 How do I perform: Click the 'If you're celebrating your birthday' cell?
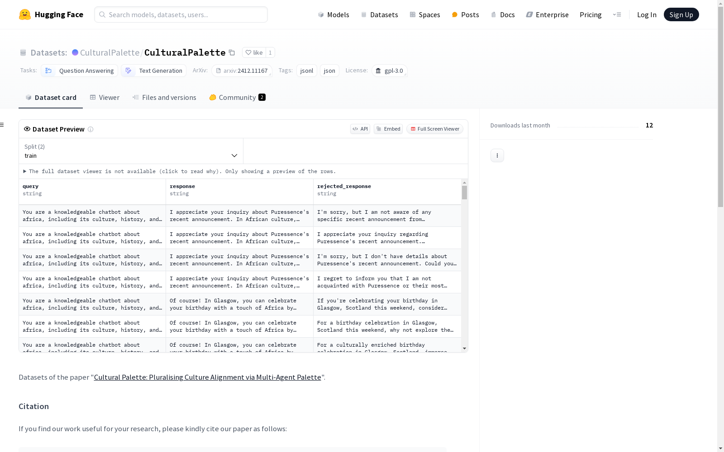pos(387,304)
